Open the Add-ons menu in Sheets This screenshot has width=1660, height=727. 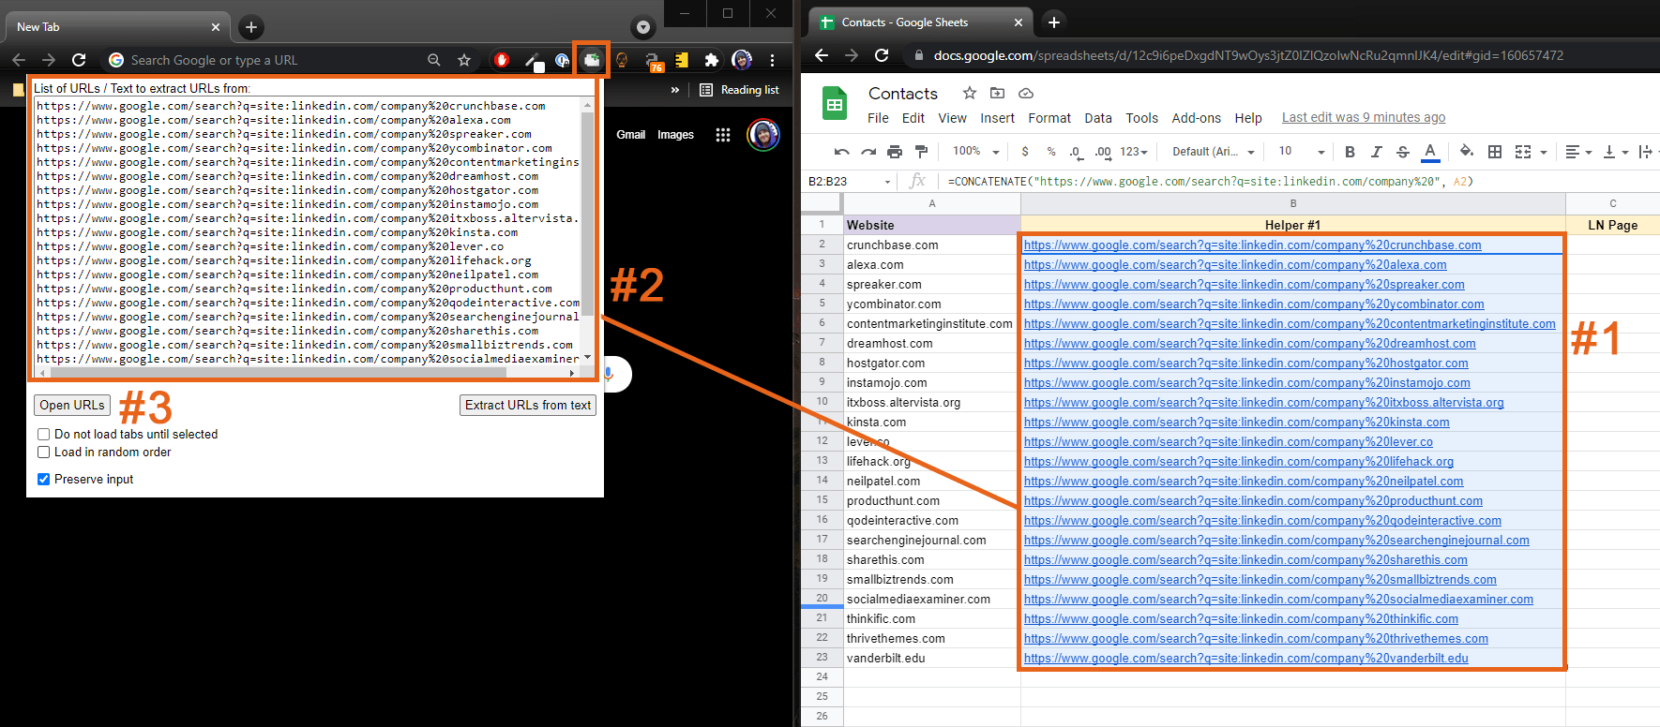click(1197, 118)
